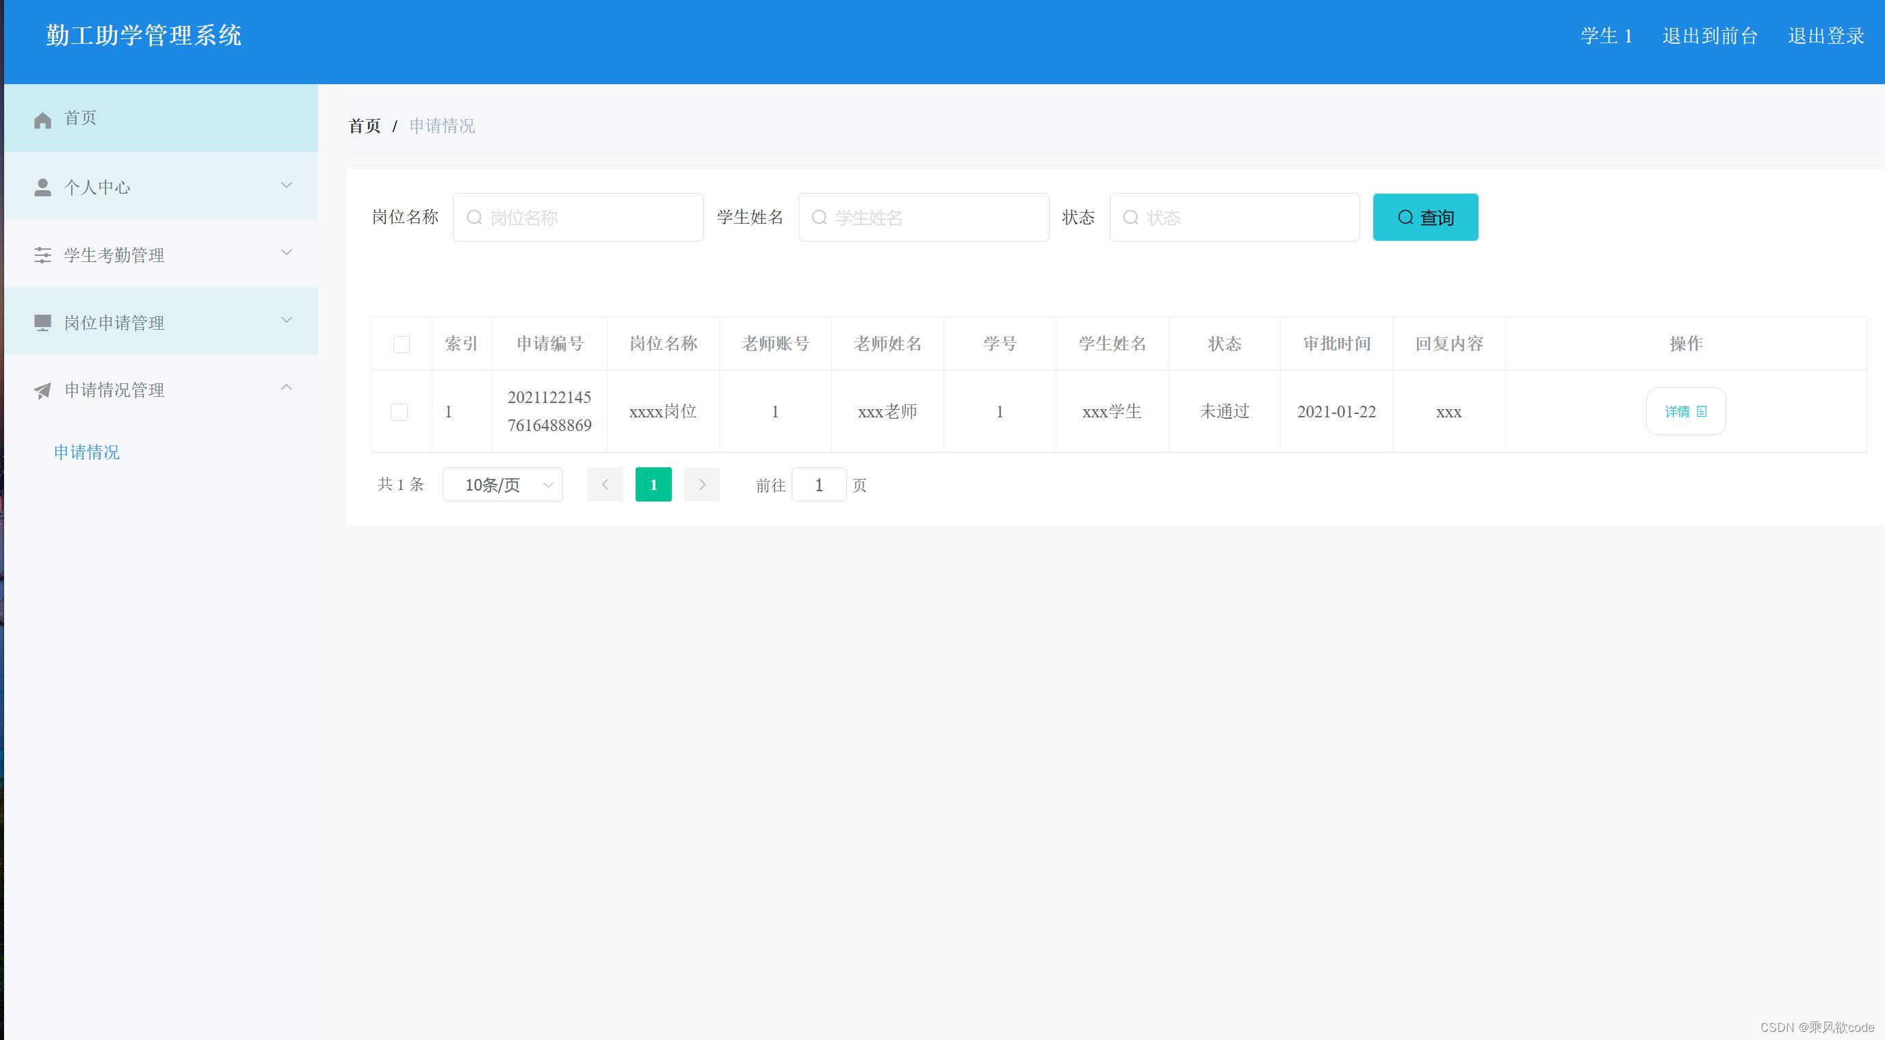Click the send icon beside 申请情况管理
The height and width of the screenshot is (1040, 1885).
[x=42, y=390]
